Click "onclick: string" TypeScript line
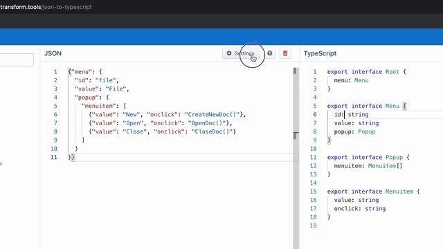The height and width of the screenshot is (249, 443). tap(360, 208)
